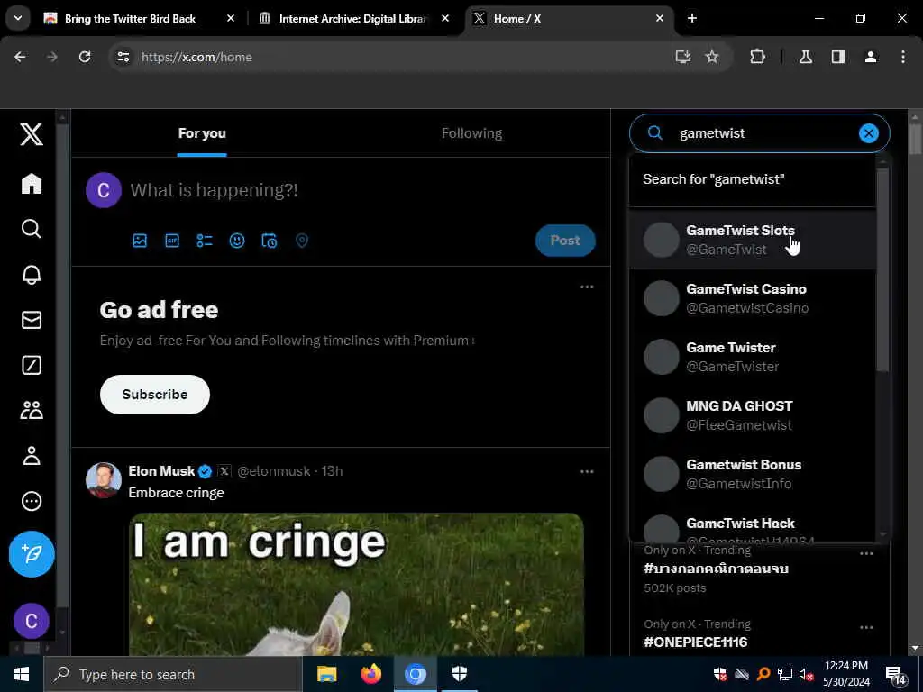Viewport: 923px width, 692px height.
Task: Open Windows Start menu
Action: [x=22, y=674]
